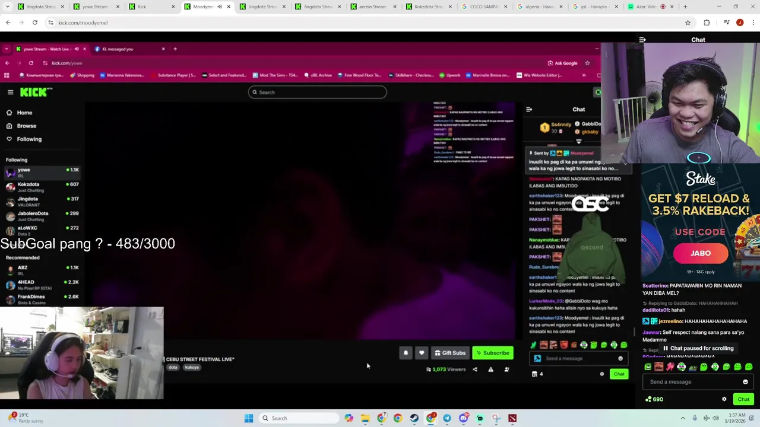Viewport: 760px width, 427px height.
Task: Open Steam from the taskbar
Action: pos(414,418)
